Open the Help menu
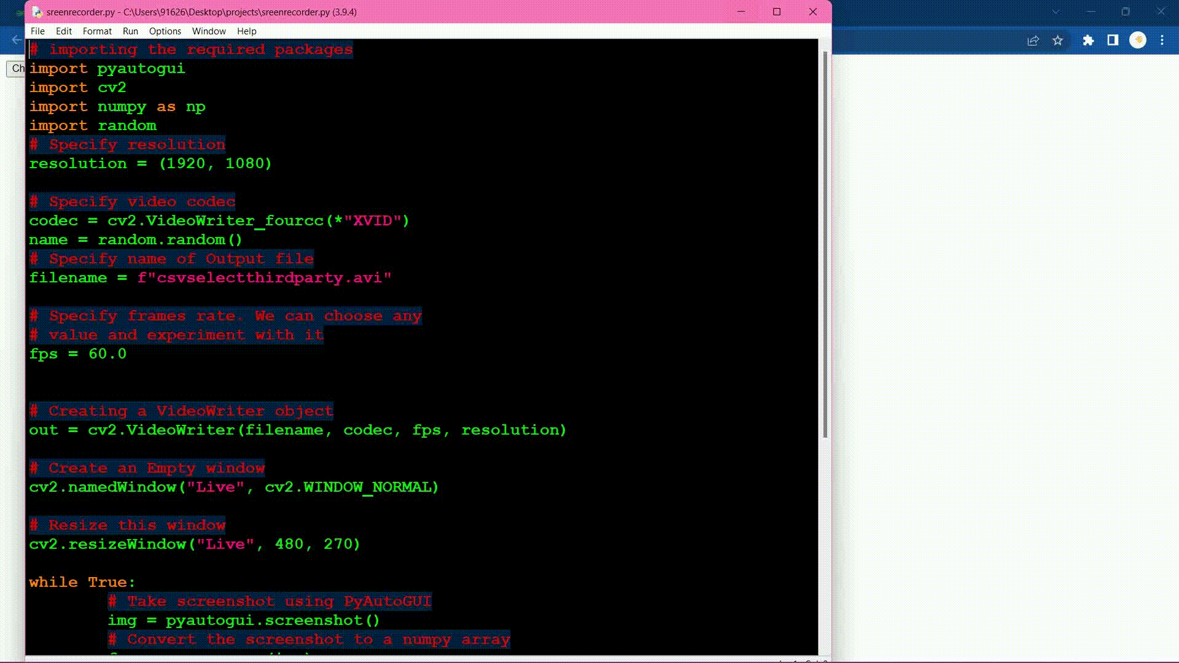The width and height of the screenshot is (1179, 663). (x=246, y=31)
